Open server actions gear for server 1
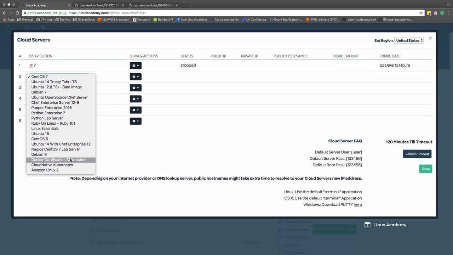 135,66
